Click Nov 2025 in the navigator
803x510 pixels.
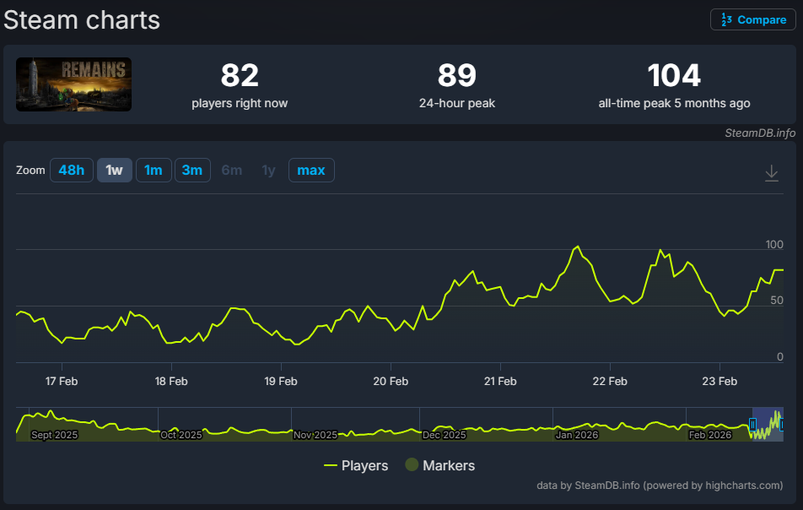point(315,435)
